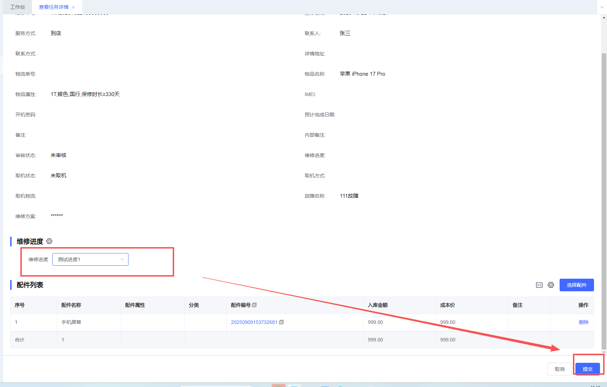This screenshot has height=387, width=607.
Task: Click the 手机屏幕 cell in parts table
Action: (71, 322)
